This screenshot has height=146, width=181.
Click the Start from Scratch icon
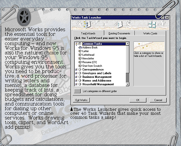[x=80, y=66]
